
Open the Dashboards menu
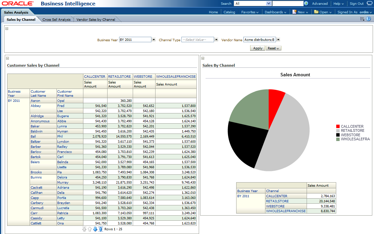[276, 12]
